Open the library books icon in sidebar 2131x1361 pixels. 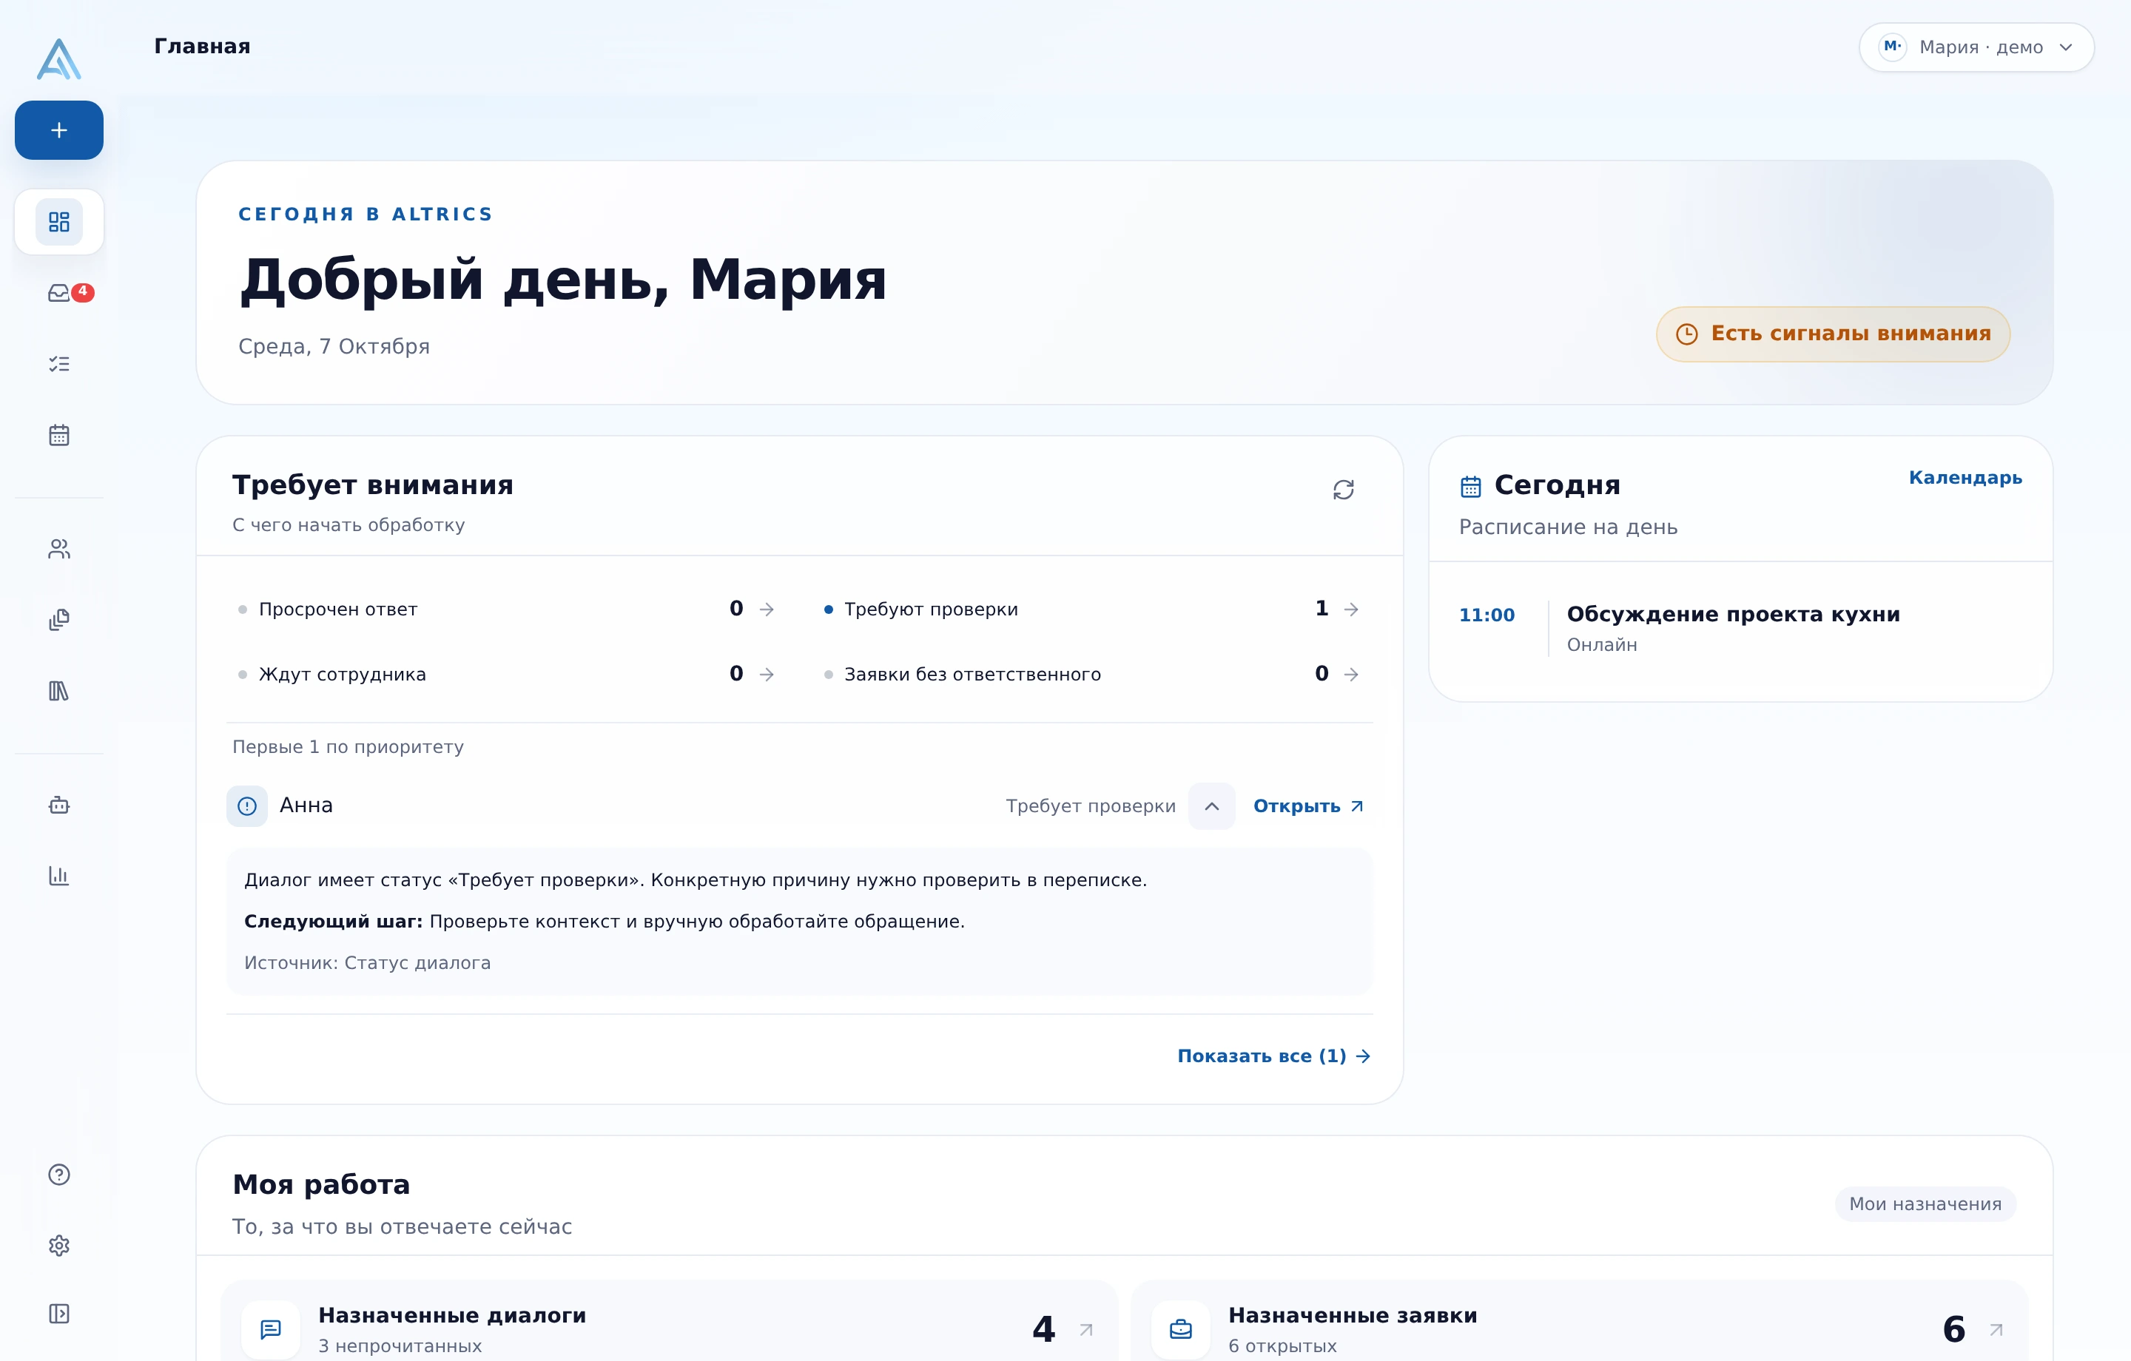click(x=59, y=691)
